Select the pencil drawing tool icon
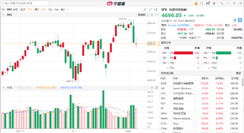The image size is (244, 133). 145,10
